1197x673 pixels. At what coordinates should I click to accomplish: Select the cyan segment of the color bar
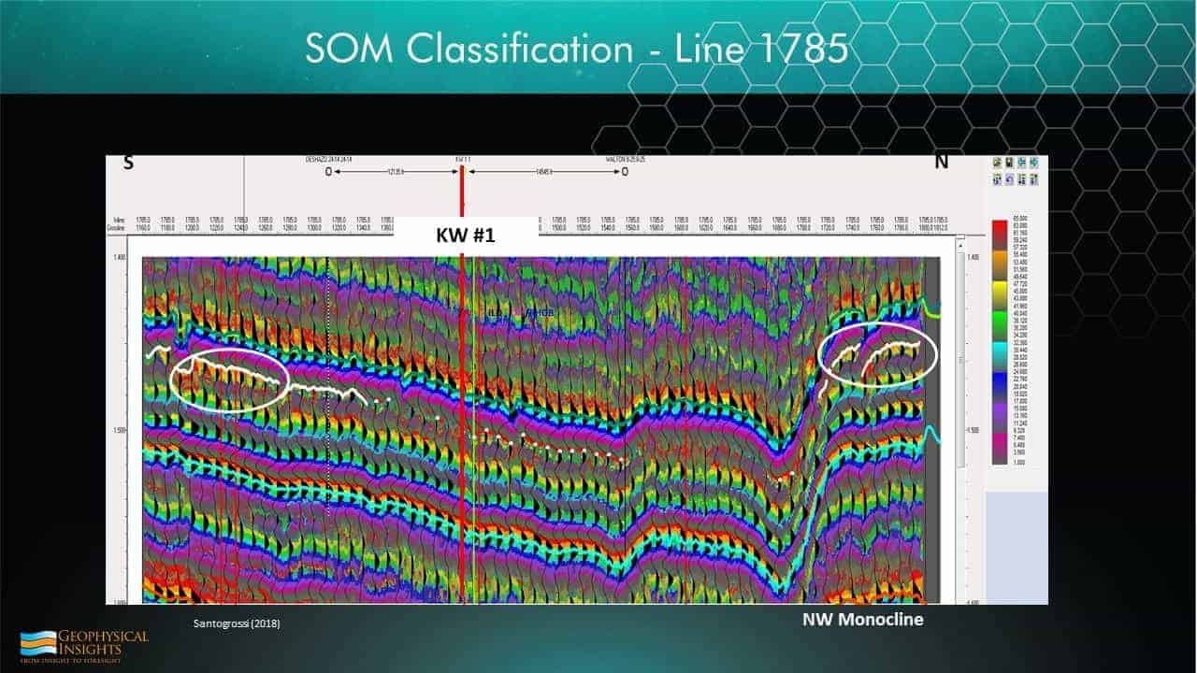coord(1000,356)
